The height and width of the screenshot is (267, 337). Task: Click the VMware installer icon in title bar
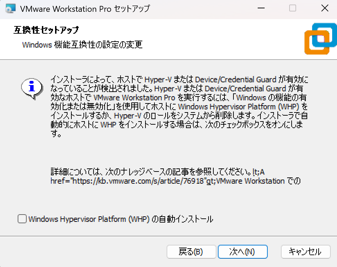pyautogui.click(x=10, y=9)
